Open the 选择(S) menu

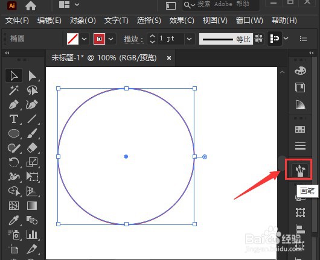pos(149,21)
